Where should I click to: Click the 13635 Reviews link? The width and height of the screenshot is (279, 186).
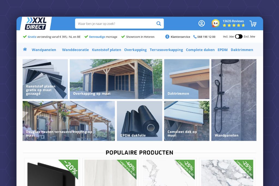[233, 21]
